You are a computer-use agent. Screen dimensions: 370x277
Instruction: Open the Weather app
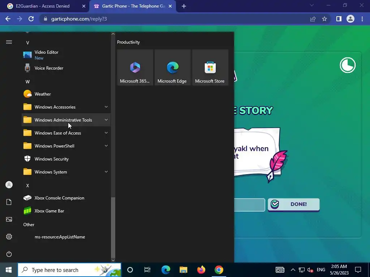(x=66, y=94)
